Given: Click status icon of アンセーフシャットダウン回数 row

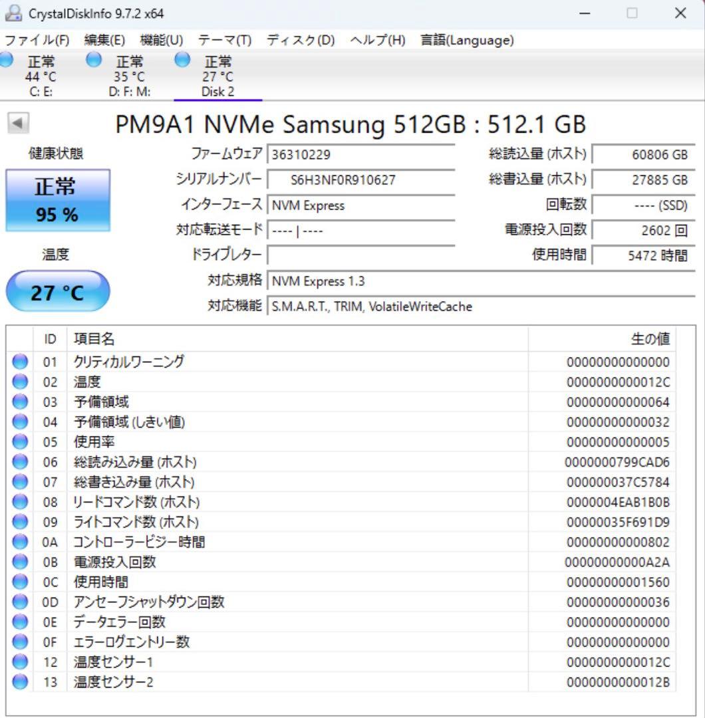Looking at the screenshot, I should tap(20, 602).
